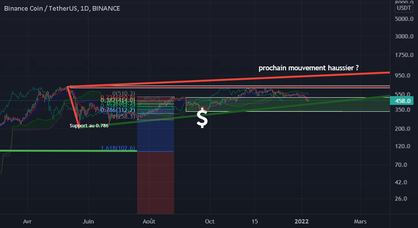Image resolution: width=418 pixels, height=228 pixels.
Task: Click the 120.0 price axis label
Action: click(x=402, y=146)
